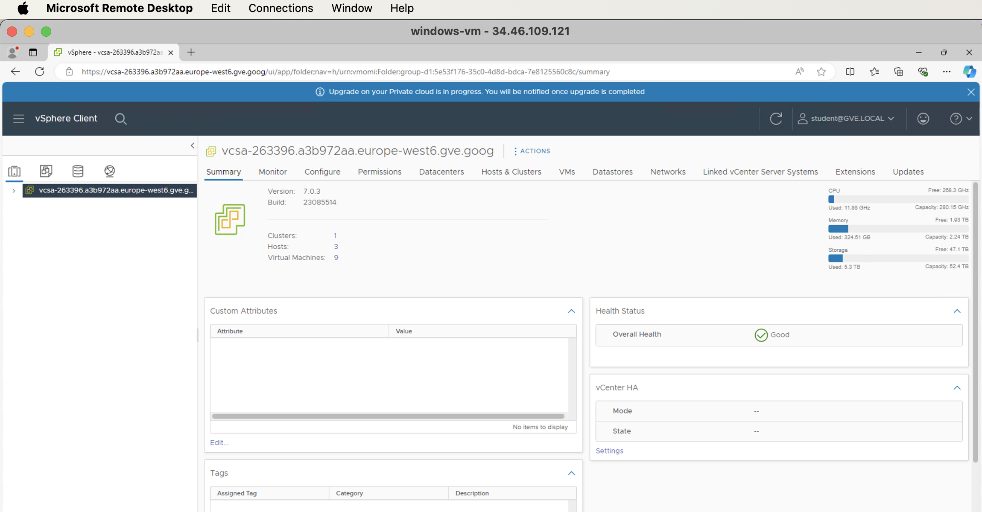Open the Copilot sidebar icon

point(970,72)
